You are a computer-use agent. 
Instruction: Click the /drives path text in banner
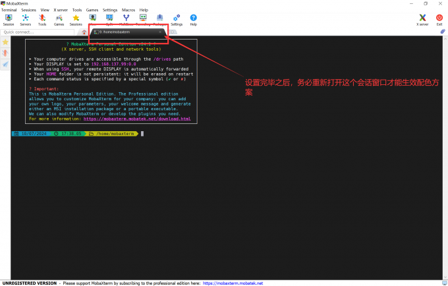click(x=162, y=59)
